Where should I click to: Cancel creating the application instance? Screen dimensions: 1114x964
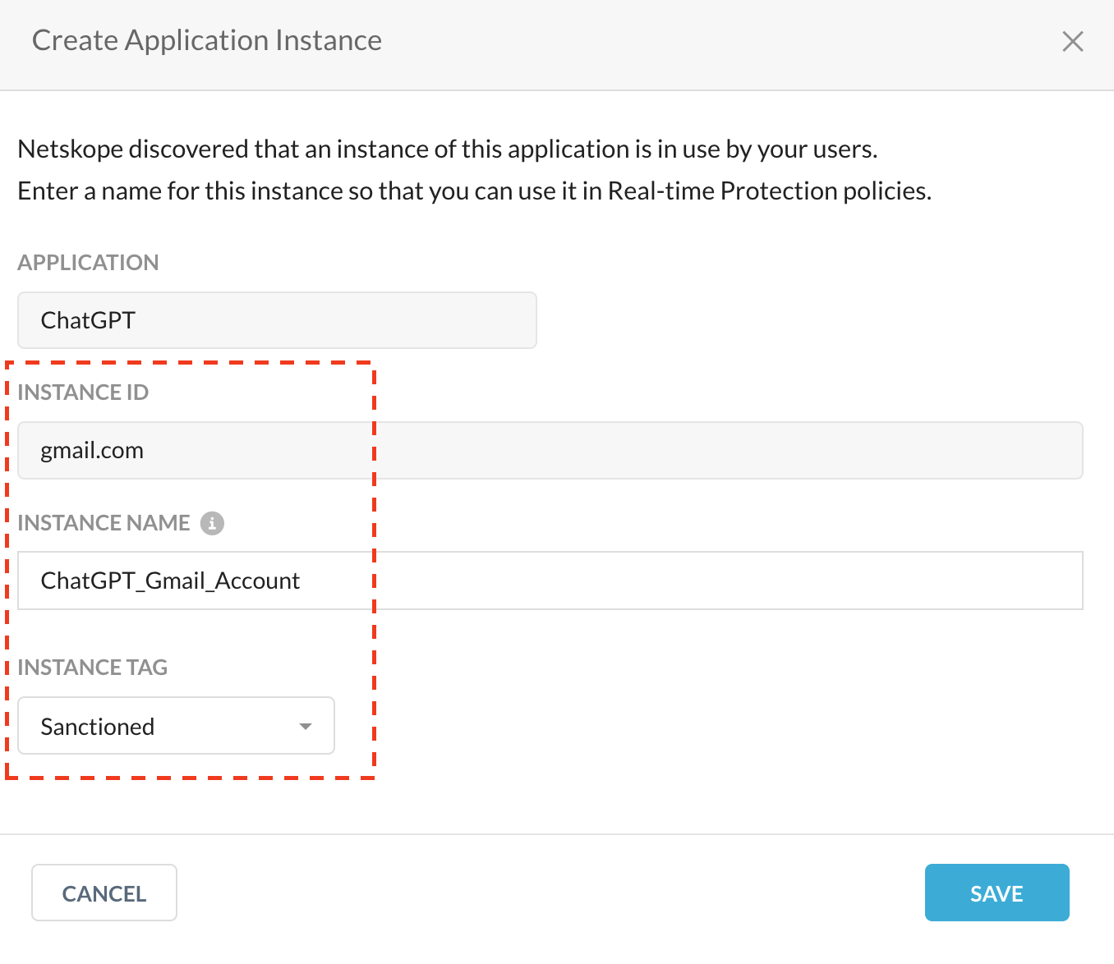pyautogui.click(x=104, y=893)
